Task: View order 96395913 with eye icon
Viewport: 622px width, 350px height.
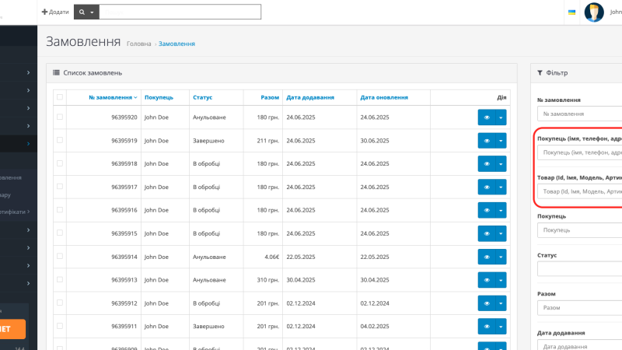Action: [x=487, y=280]
